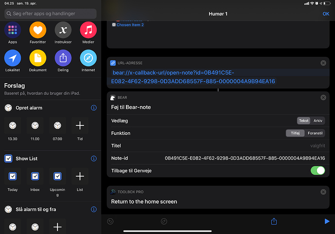335x234 pixels.
Task: Open the Favoritter category
Action: click(38, 33)
